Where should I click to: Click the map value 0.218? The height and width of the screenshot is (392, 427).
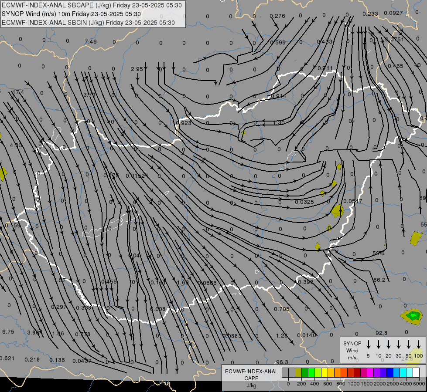pos(32,360)
